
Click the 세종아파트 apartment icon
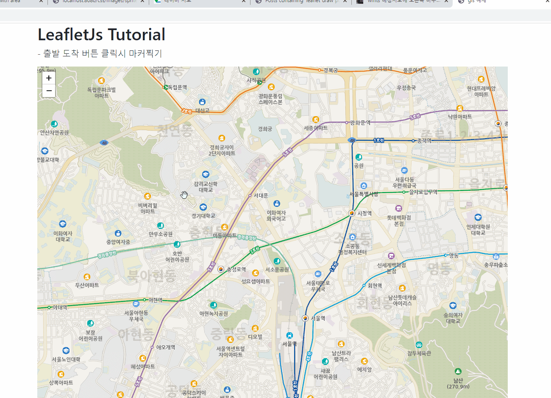click(x=315, y=120)
